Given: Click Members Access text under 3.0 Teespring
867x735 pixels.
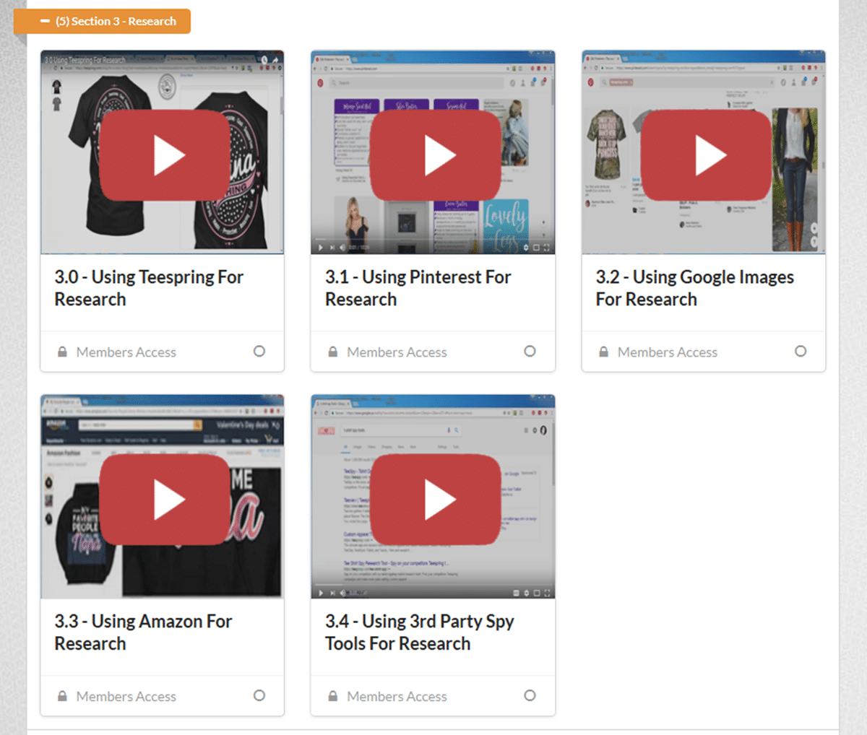Looking at the screenshot, I should click(126, 352).
